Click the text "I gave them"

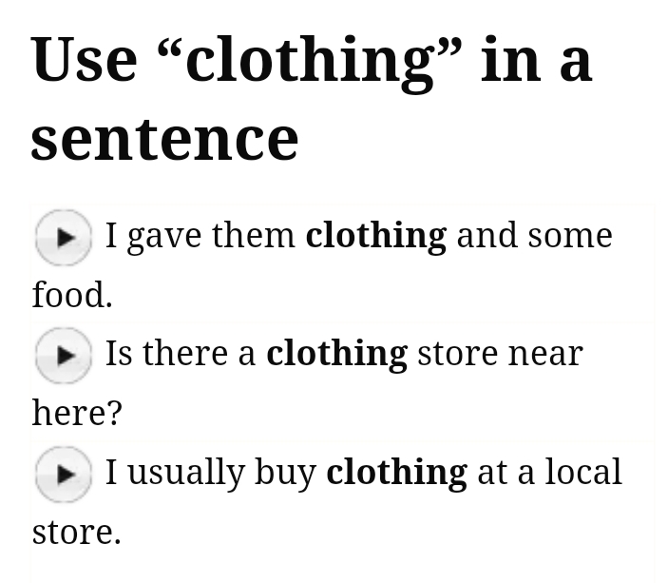200,236
